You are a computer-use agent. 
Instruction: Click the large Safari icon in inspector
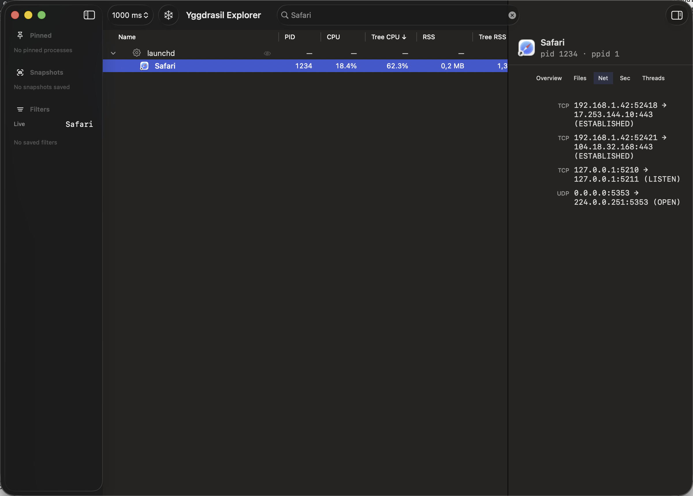pos(526,48)
